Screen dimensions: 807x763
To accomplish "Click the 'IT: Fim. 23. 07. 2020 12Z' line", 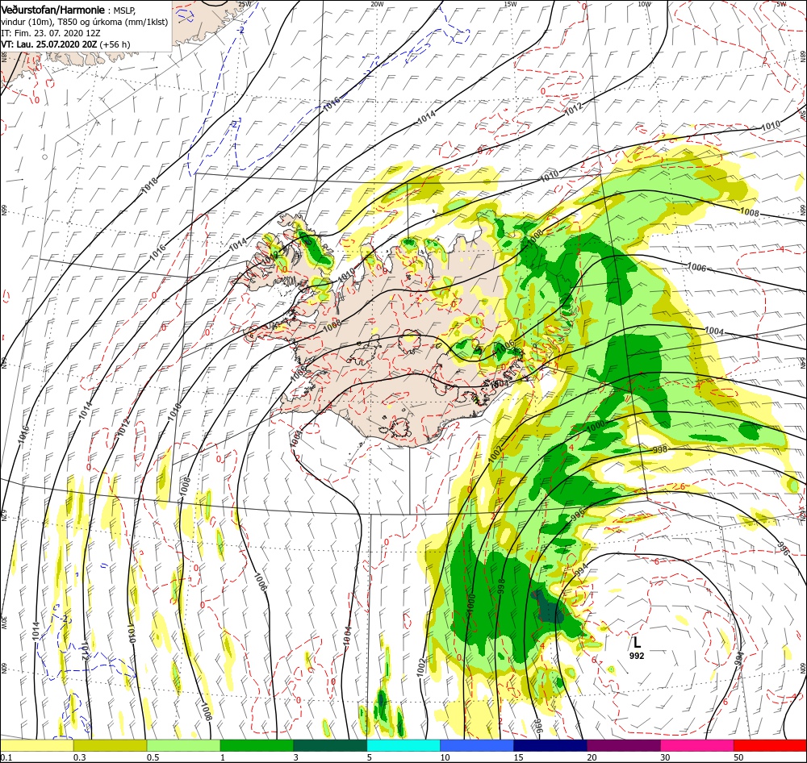I will (50, 33).
